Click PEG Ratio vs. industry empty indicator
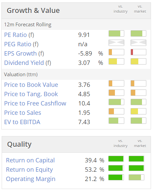154x191 pixels. (116, 43)
